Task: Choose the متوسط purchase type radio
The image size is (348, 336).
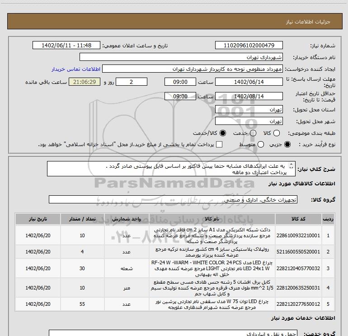Action: [x=261, y=145]
